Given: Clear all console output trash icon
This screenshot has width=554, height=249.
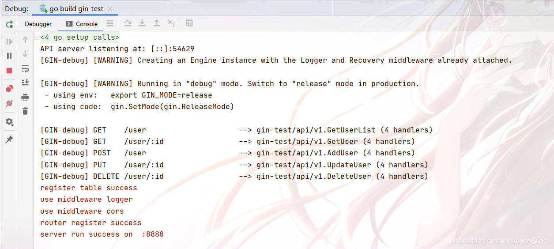Looking at the screenshot, I should click(x=25, y=111).
